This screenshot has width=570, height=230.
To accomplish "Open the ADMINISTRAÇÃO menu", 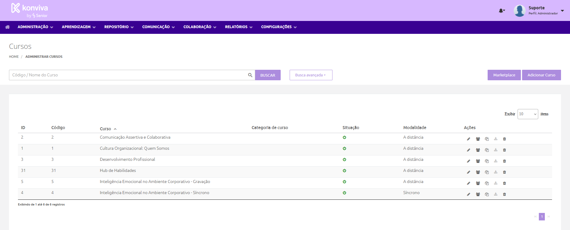I will (35, 27).
